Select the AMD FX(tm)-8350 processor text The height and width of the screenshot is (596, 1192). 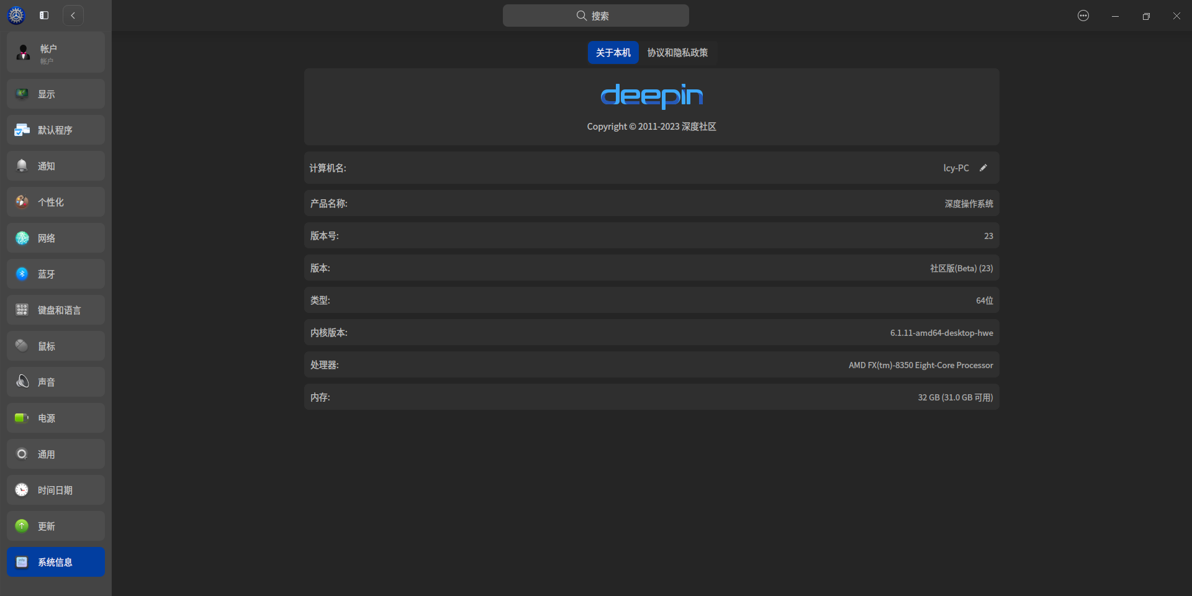coord(921,365)
